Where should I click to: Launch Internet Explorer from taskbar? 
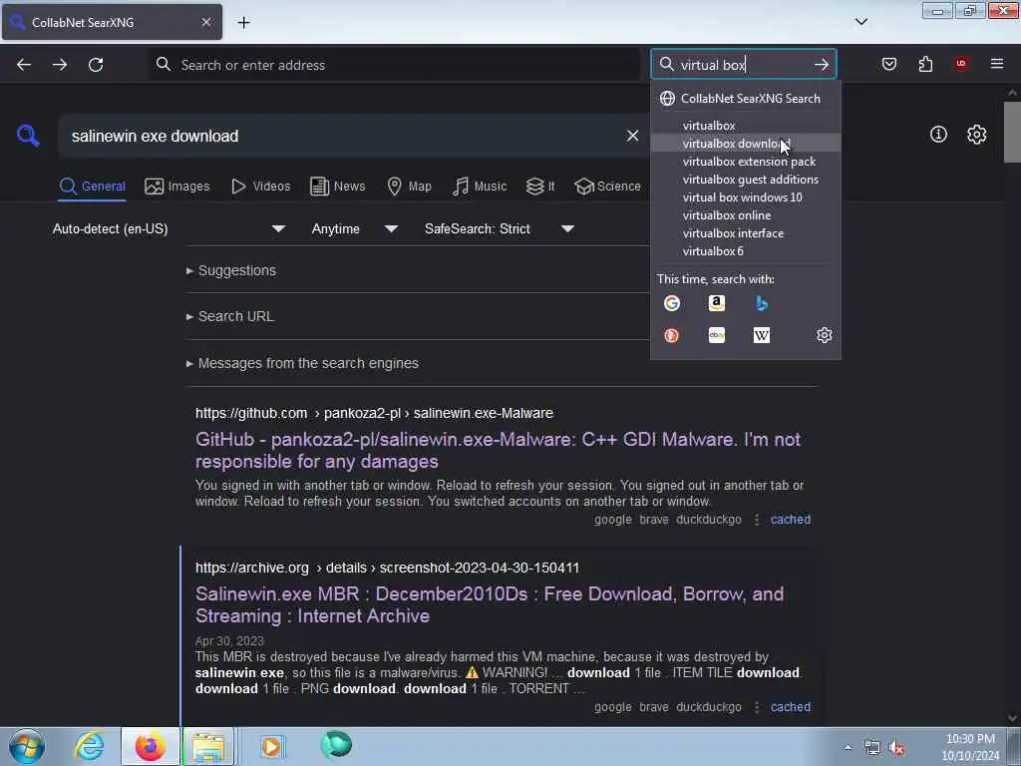89,746
